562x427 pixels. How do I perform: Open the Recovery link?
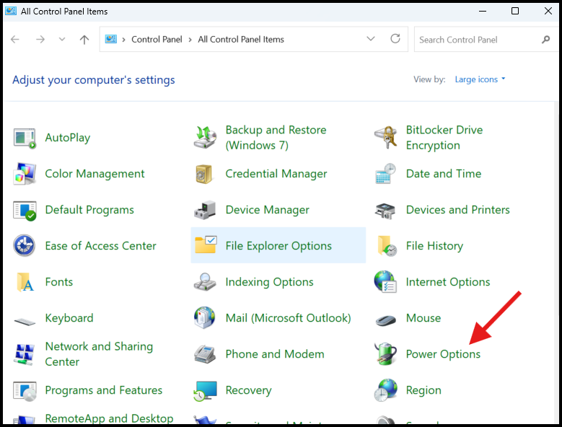248,390
